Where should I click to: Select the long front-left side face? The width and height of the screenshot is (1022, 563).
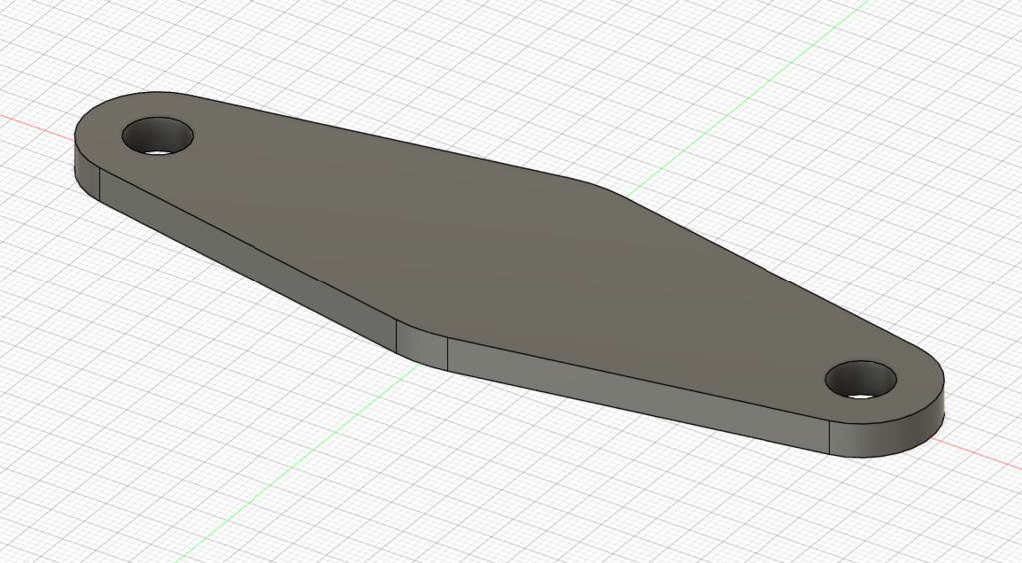[248, 261]
